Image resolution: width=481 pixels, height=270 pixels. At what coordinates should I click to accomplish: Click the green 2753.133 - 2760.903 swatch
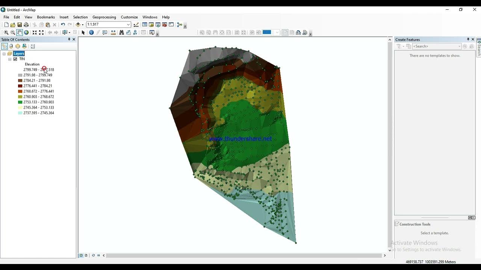20,102
